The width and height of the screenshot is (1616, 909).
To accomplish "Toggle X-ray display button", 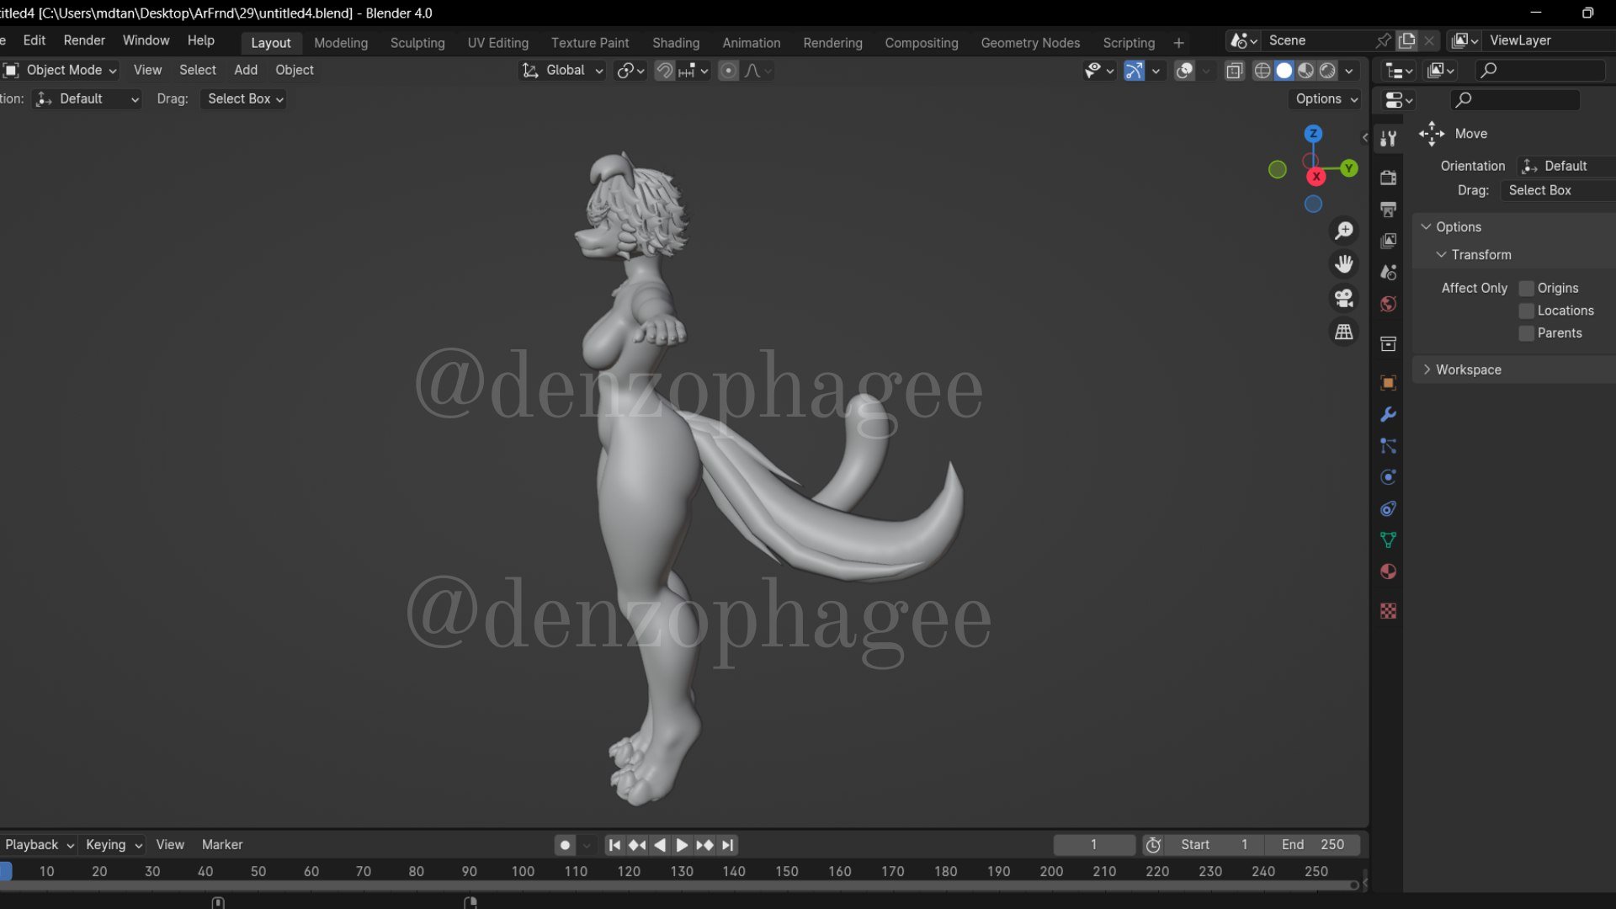I will (1234, 71).
